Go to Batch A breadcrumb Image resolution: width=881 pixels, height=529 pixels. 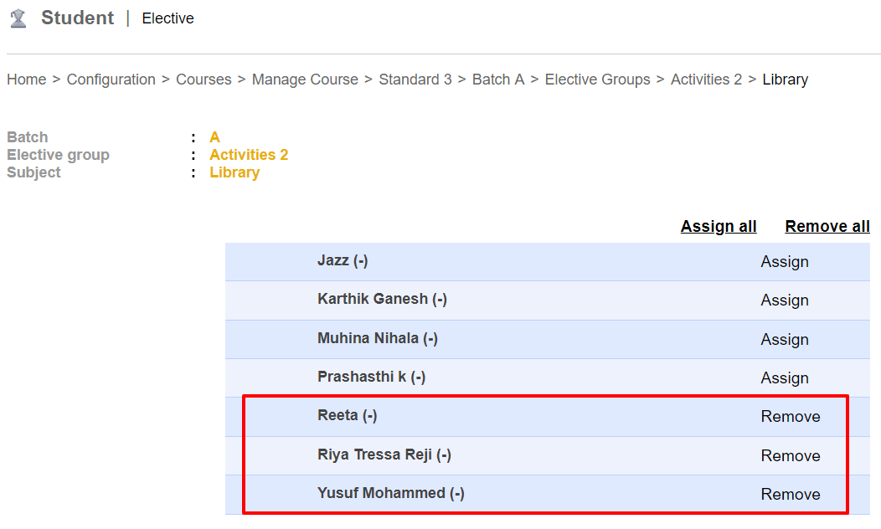pyautogui.click(x=498, y=80)
